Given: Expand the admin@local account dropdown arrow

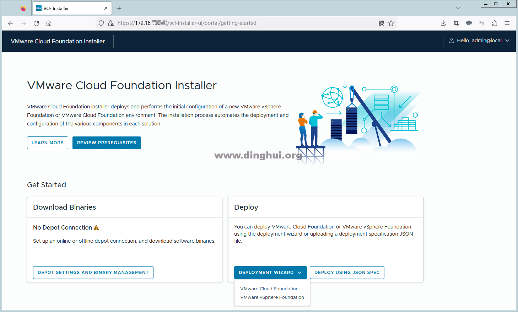Looking at the screenshot, I should tap(507, 41).
